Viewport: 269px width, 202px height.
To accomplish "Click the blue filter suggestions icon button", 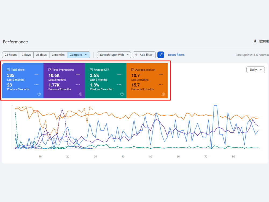I will coord(161,55).
